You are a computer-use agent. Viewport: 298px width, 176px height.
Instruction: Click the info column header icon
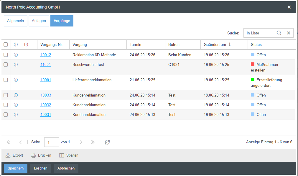pyautogui.click(x=16, y=44)
